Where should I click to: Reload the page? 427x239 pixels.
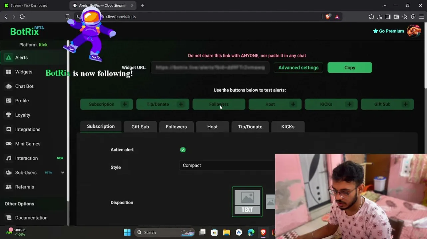tap(22, 17)
